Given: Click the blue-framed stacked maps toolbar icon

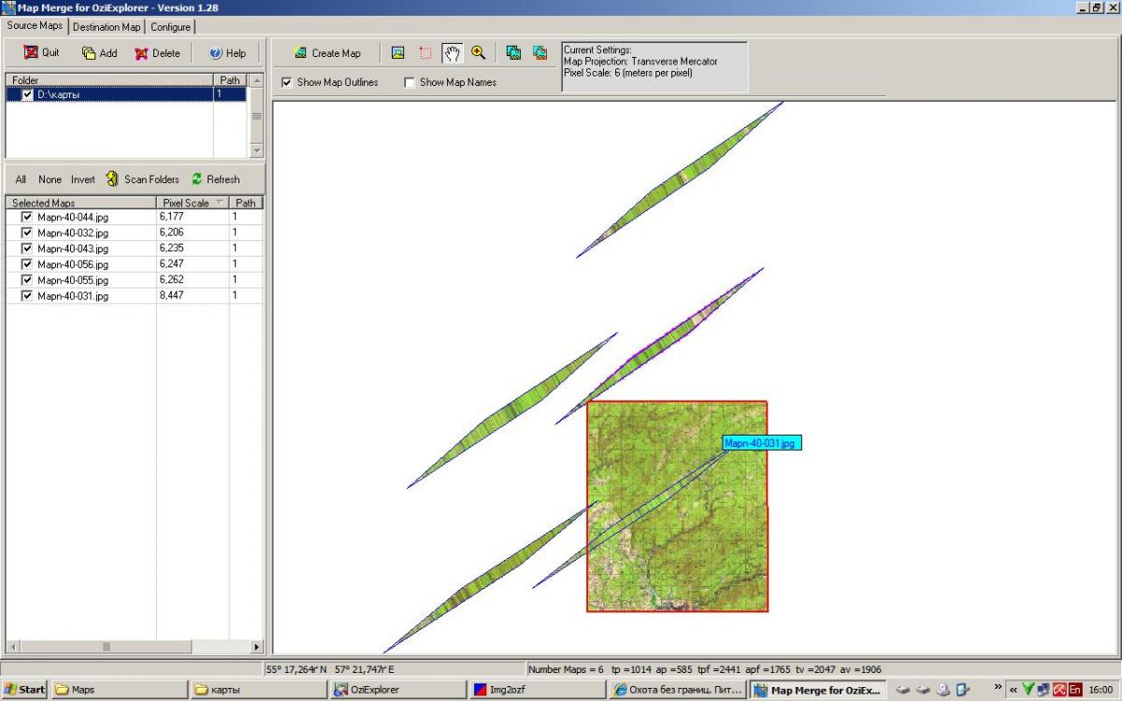Looking at the screenshot, I should 513,53.
